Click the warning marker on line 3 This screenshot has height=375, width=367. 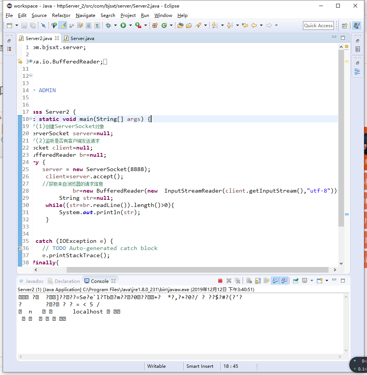[x=20, y=62]
